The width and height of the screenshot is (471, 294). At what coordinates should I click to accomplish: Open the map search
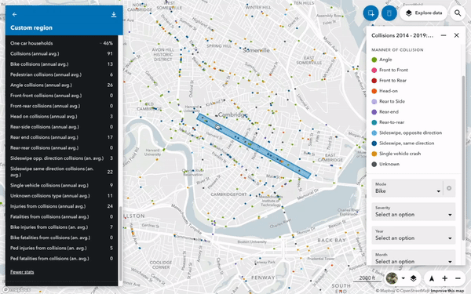tap(458, 13)
